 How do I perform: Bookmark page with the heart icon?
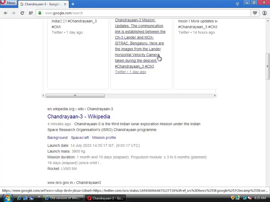255,13
